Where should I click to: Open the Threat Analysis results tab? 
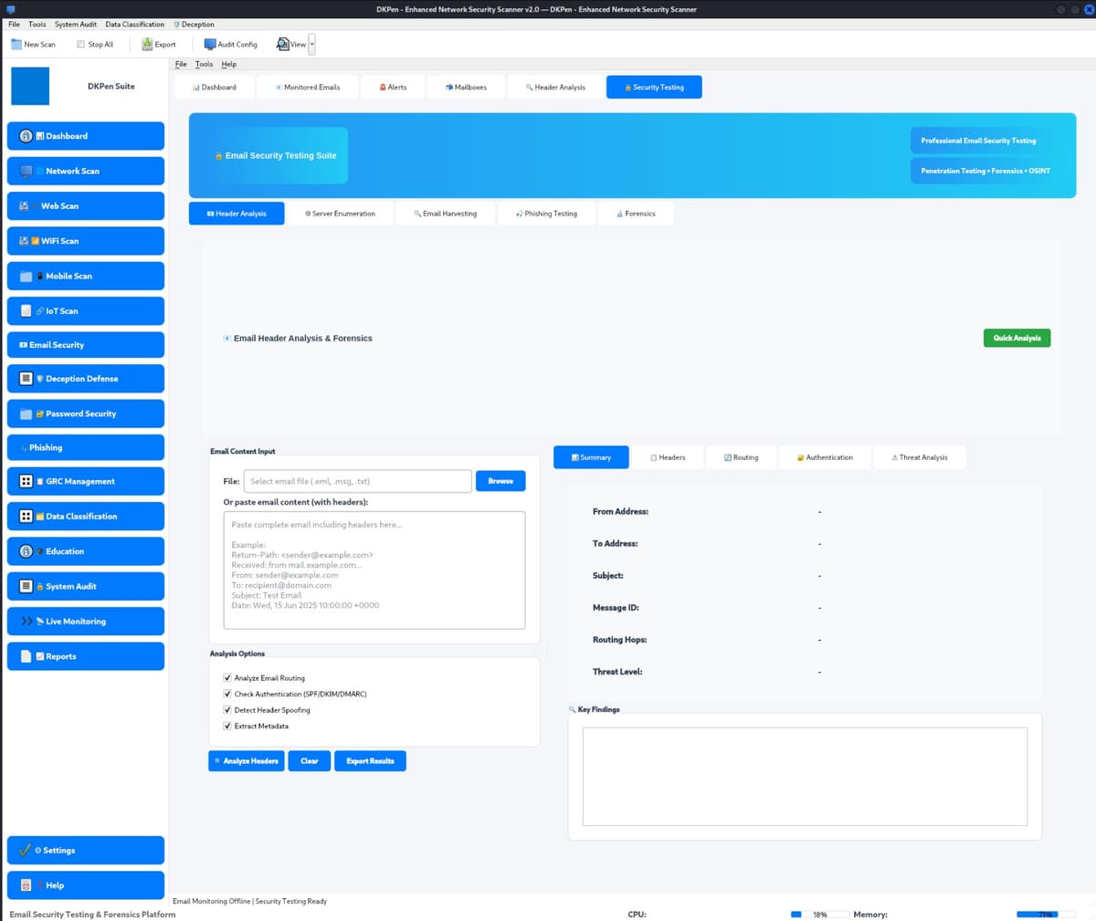pos(920,457)
